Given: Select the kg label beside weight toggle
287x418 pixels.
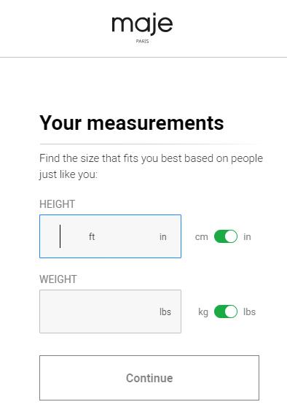Looking at the screenshot, I should [x=203, y=312].
